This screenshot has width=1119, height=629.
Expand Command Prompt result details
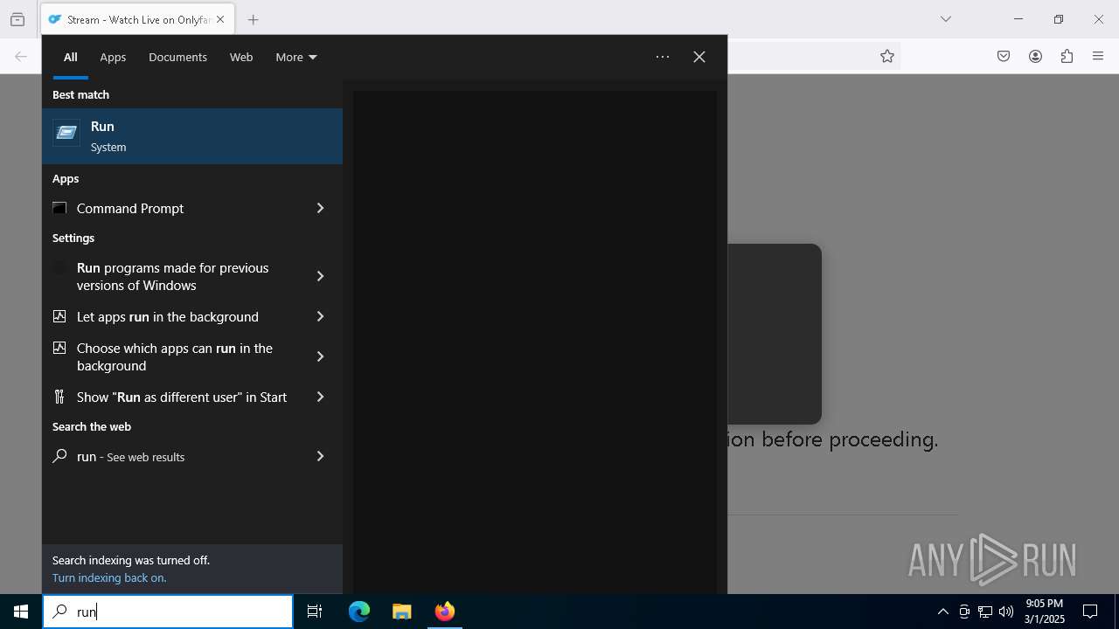pos(320,208)
